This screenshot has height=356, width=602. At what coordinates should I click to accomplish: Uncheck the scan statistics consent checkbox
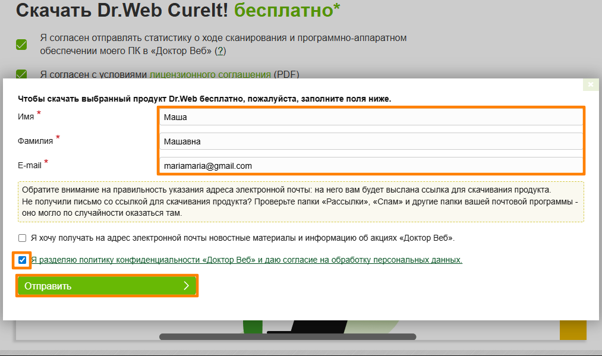click(22, 45)
